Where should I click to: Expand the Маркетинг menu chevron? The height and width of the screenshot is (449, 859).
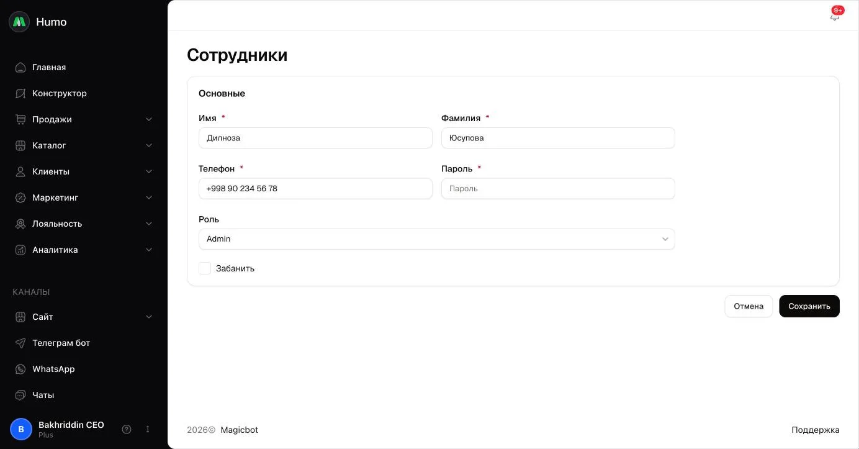[149, 197]
